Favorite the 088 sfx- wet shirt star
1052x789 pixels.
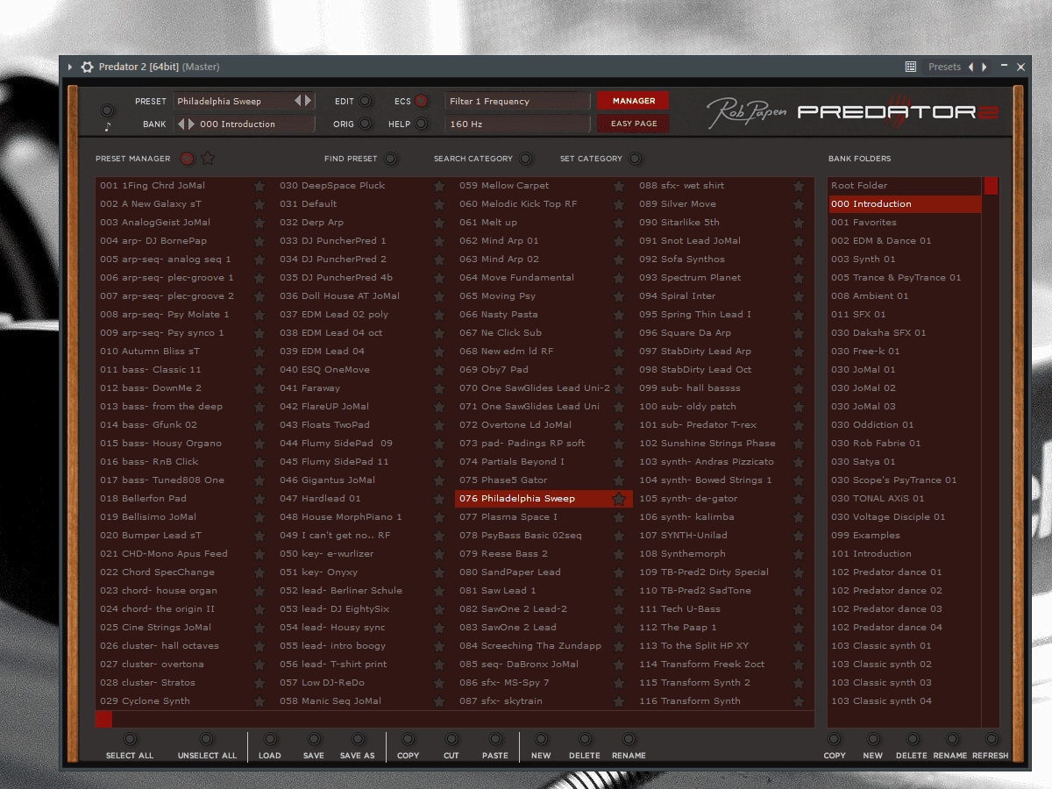(x=799, y=186)
